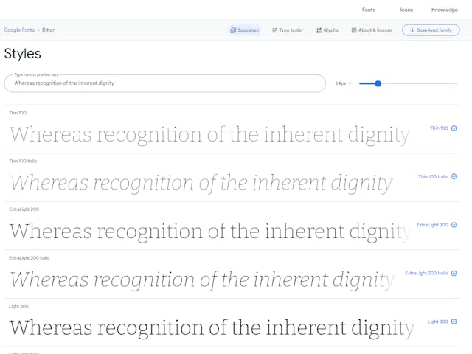472x354 pixels.
Task: Click the font size slider handle
Action: (378, 83)
